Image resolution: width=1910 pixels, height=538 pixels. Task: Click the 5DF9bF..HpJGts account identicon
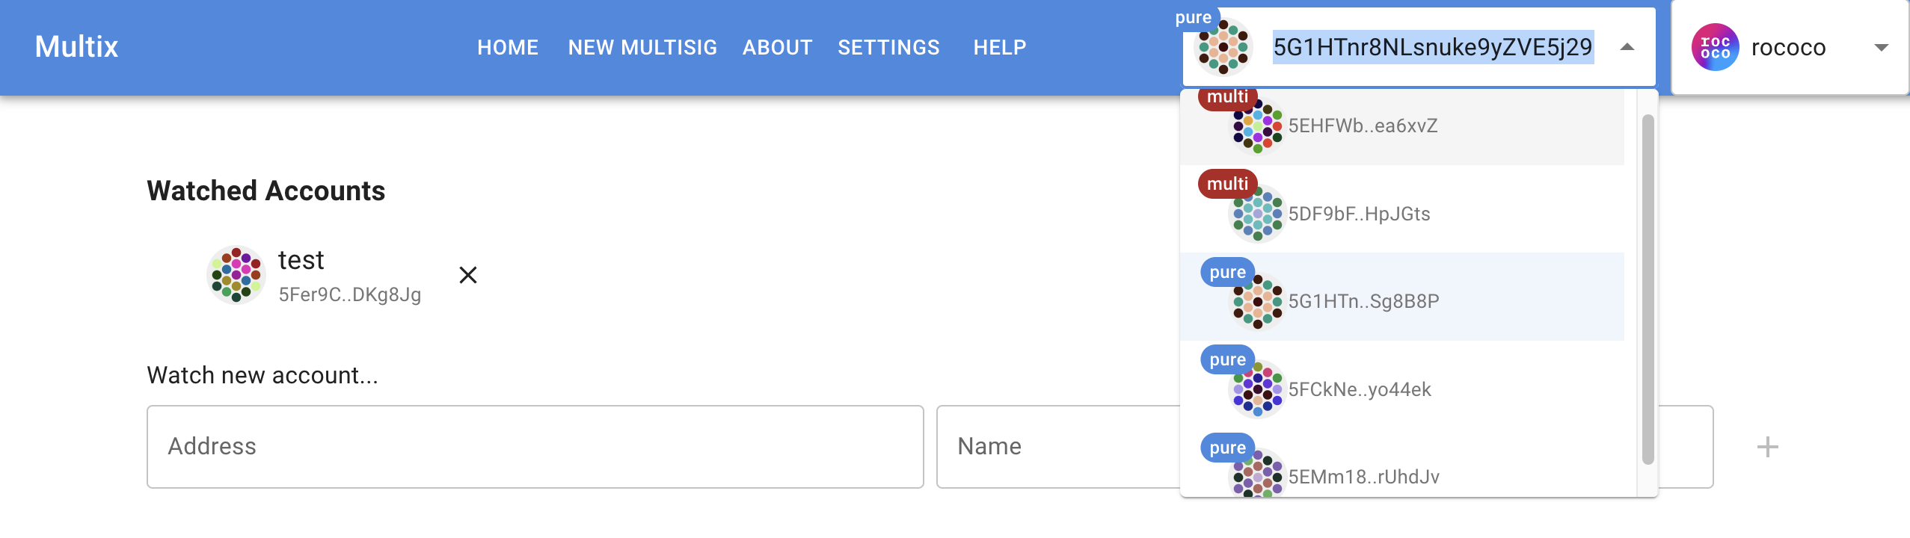pos(1256,214)
